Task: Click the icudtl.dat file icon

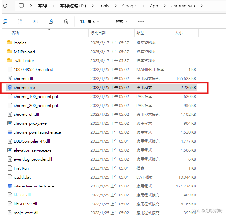Action: (10, 177)
